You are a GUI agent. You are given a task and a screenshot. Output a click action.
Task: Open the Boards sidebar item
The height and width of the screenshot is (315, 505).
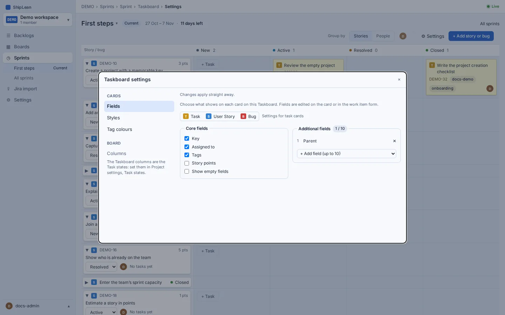click(x=38, y=47)
